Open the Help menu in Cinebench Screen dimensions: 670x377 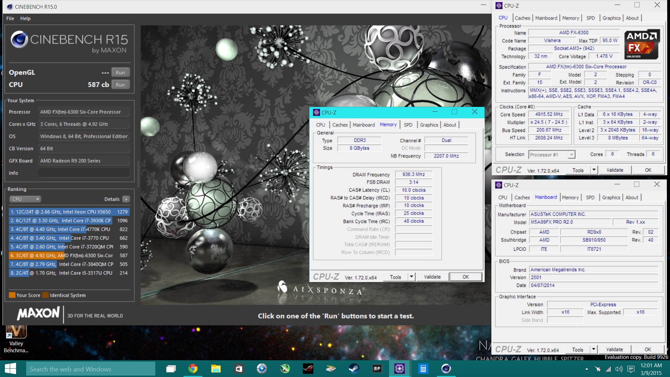(x=25, y=19)
